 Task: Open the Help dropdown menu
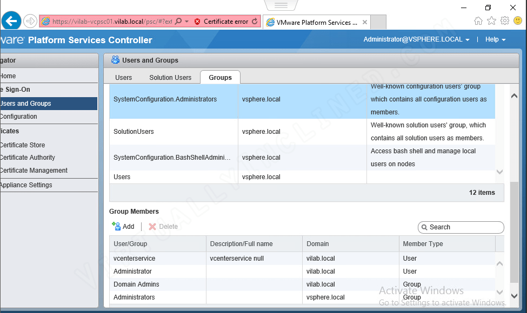(x=496, y=39)
